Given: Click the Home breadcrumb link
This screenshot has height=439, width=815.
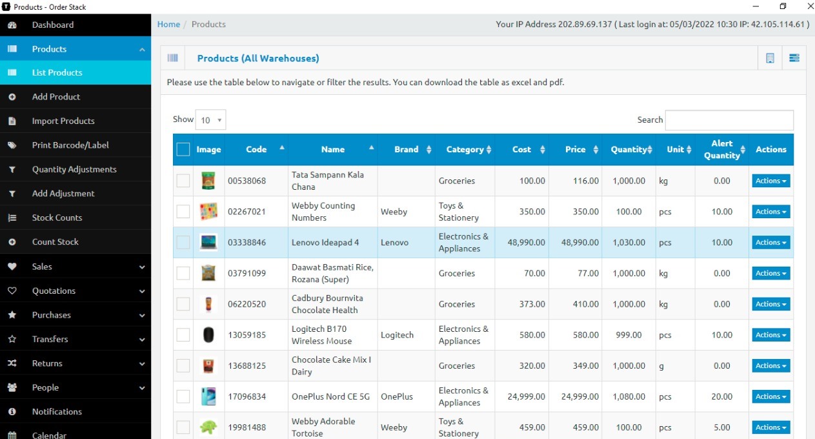Looking at the screenshot, I should (168, 25).
